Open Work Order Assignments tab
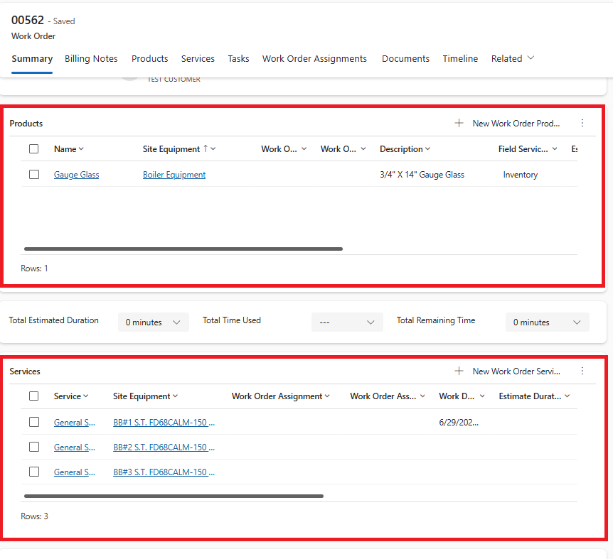 pos(314,58)
